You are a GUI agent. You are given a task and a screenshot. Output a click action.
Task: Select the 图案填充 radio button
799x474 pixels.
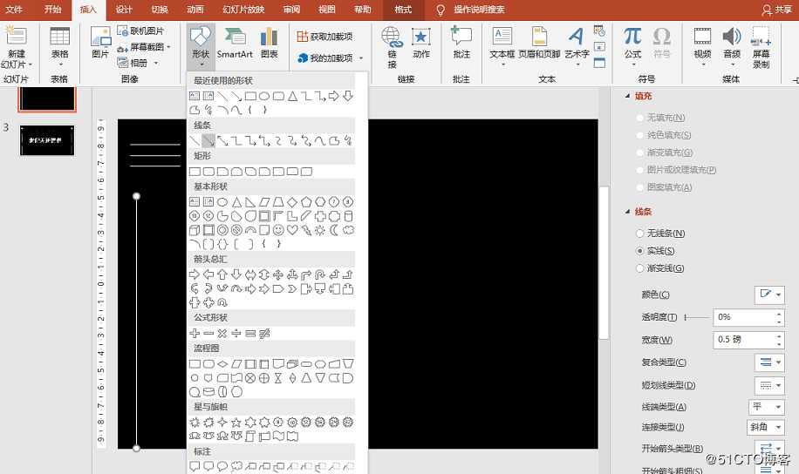coord(640,187)
